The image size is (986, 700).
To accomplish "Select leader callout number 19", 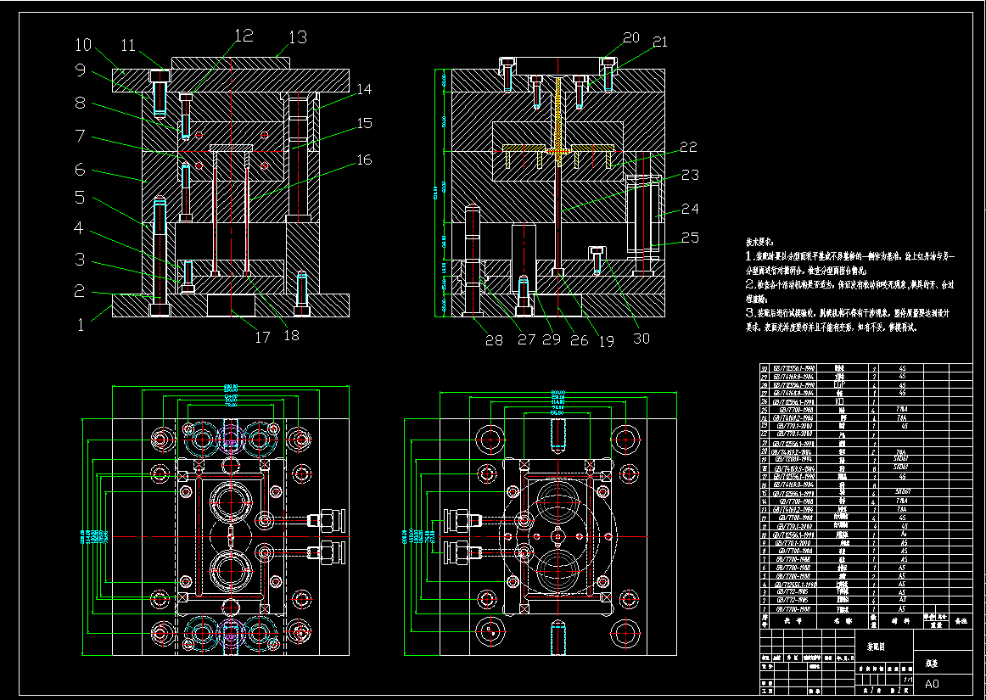I will click(606, 341).
